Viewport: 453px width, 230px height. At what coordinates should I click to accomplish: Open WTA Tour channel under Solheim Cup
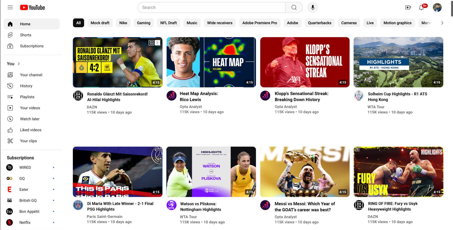point(376,107)
